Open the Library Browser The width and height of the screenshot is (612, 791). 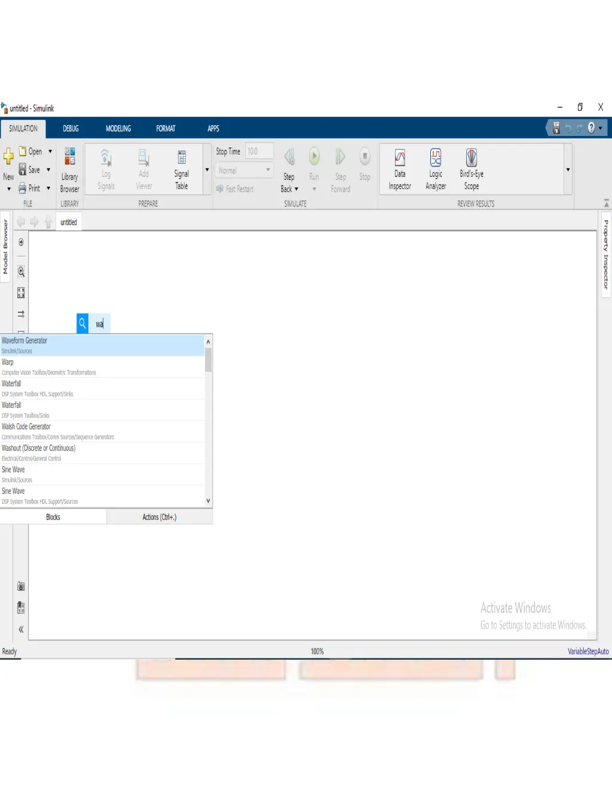point(69,170)
